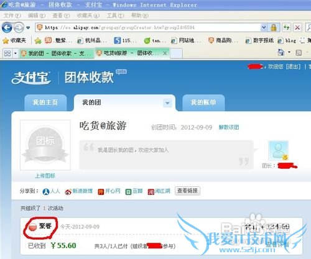The image size is (311, 259).
Task: Switch to 我的主页 tab
Action: 45,102
